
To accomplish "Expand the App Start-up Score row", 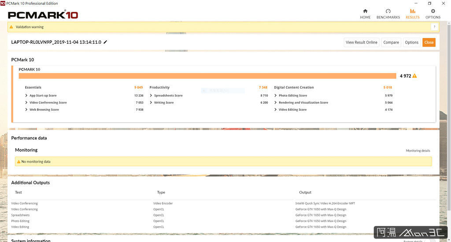I will pyautogui.click(x=26, y=95).
